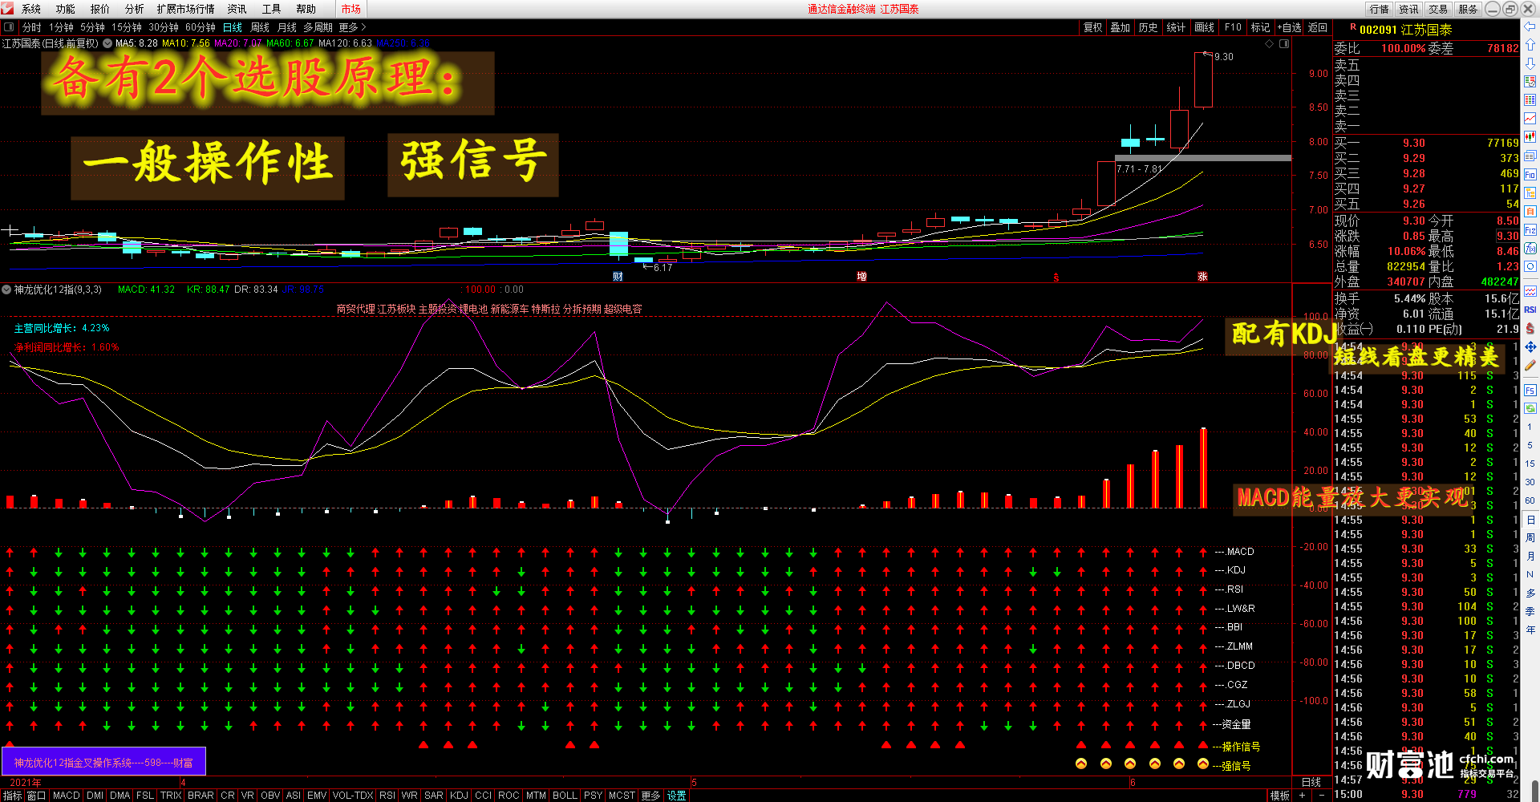Click the diamond icon at chart top-right
Screen dimensions: 1540x802
click(x=1269, y=43)
